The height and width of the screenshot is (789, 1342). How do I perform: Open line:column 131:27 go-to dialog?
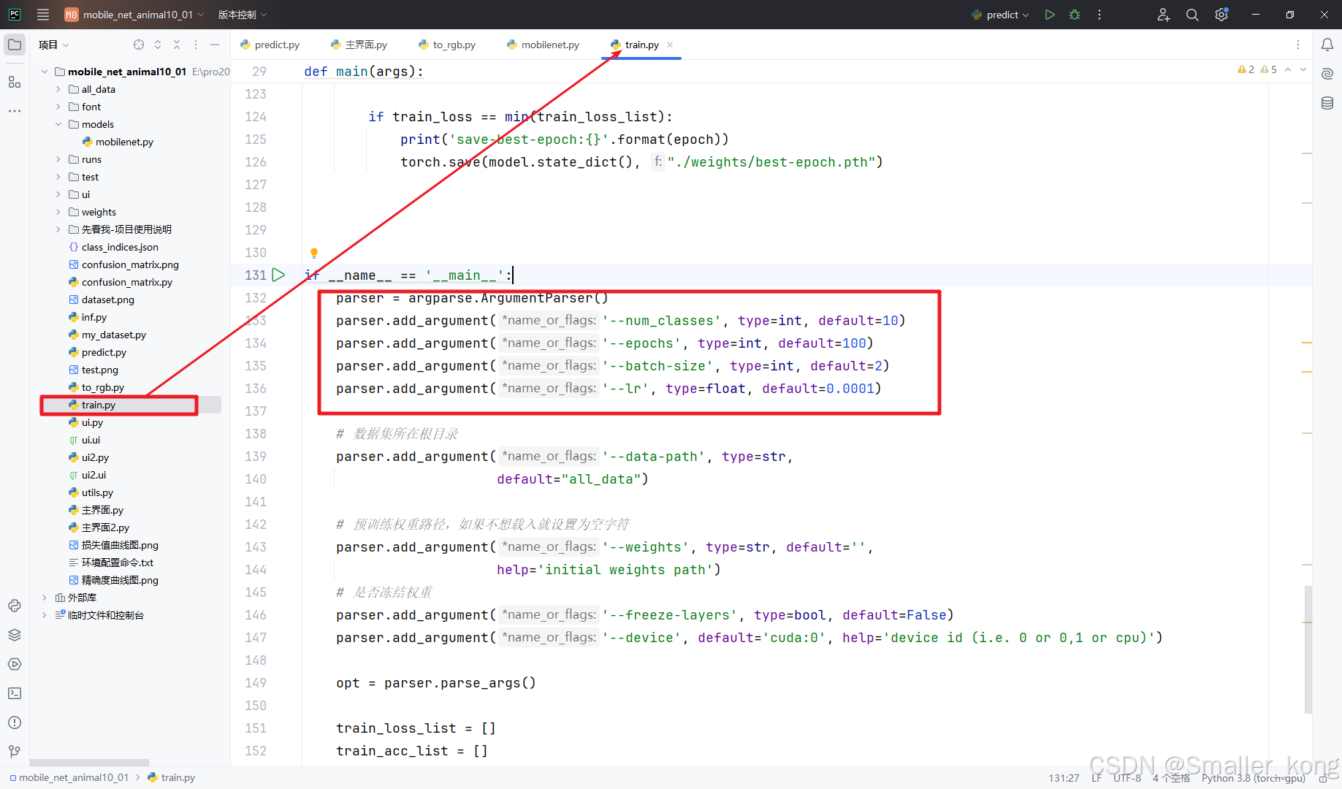(x=1064, y=778)
